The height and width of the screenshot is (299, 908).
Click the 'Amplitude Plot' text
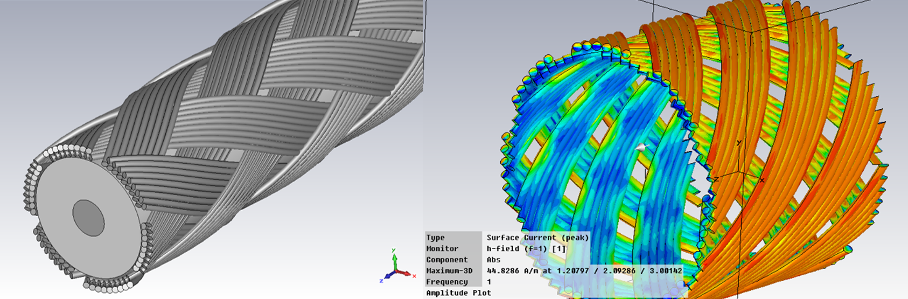[x=458, y=293]
